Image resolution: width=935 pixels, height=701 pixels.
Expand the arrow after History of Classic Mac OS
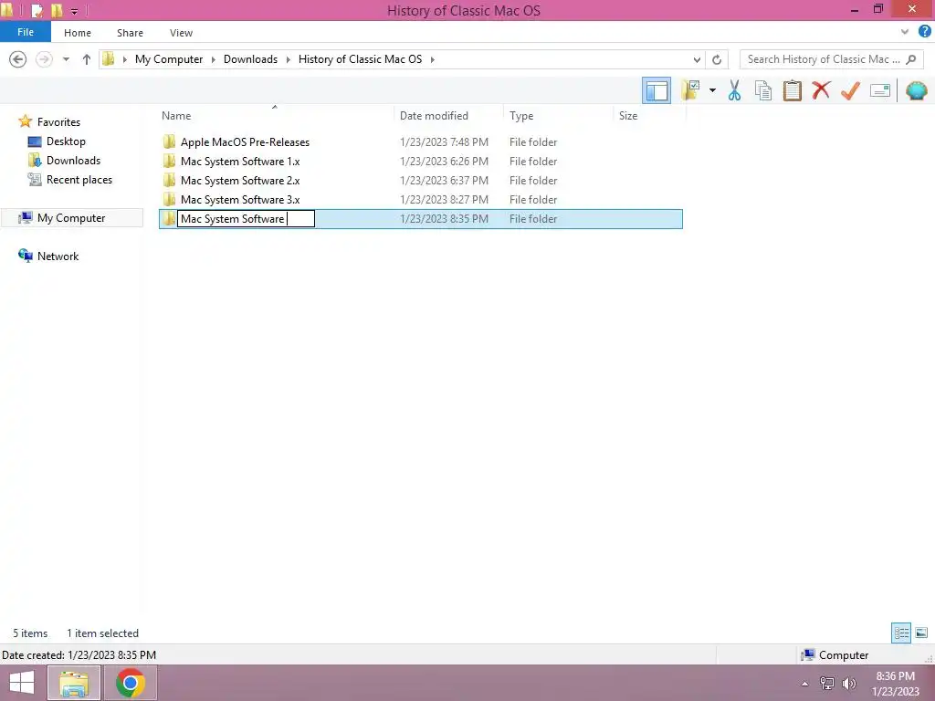click(x=432, y=59)
